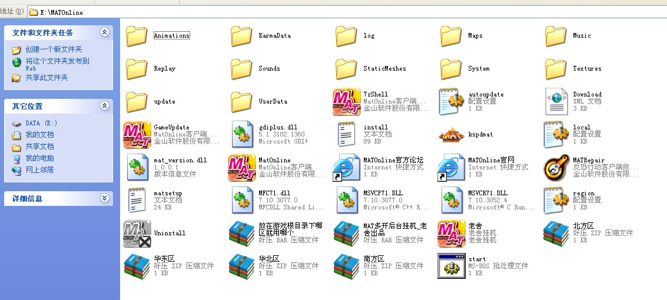
Task: Open 我的电脑 link
Action: pyautogui.click(x=39, y=158)
